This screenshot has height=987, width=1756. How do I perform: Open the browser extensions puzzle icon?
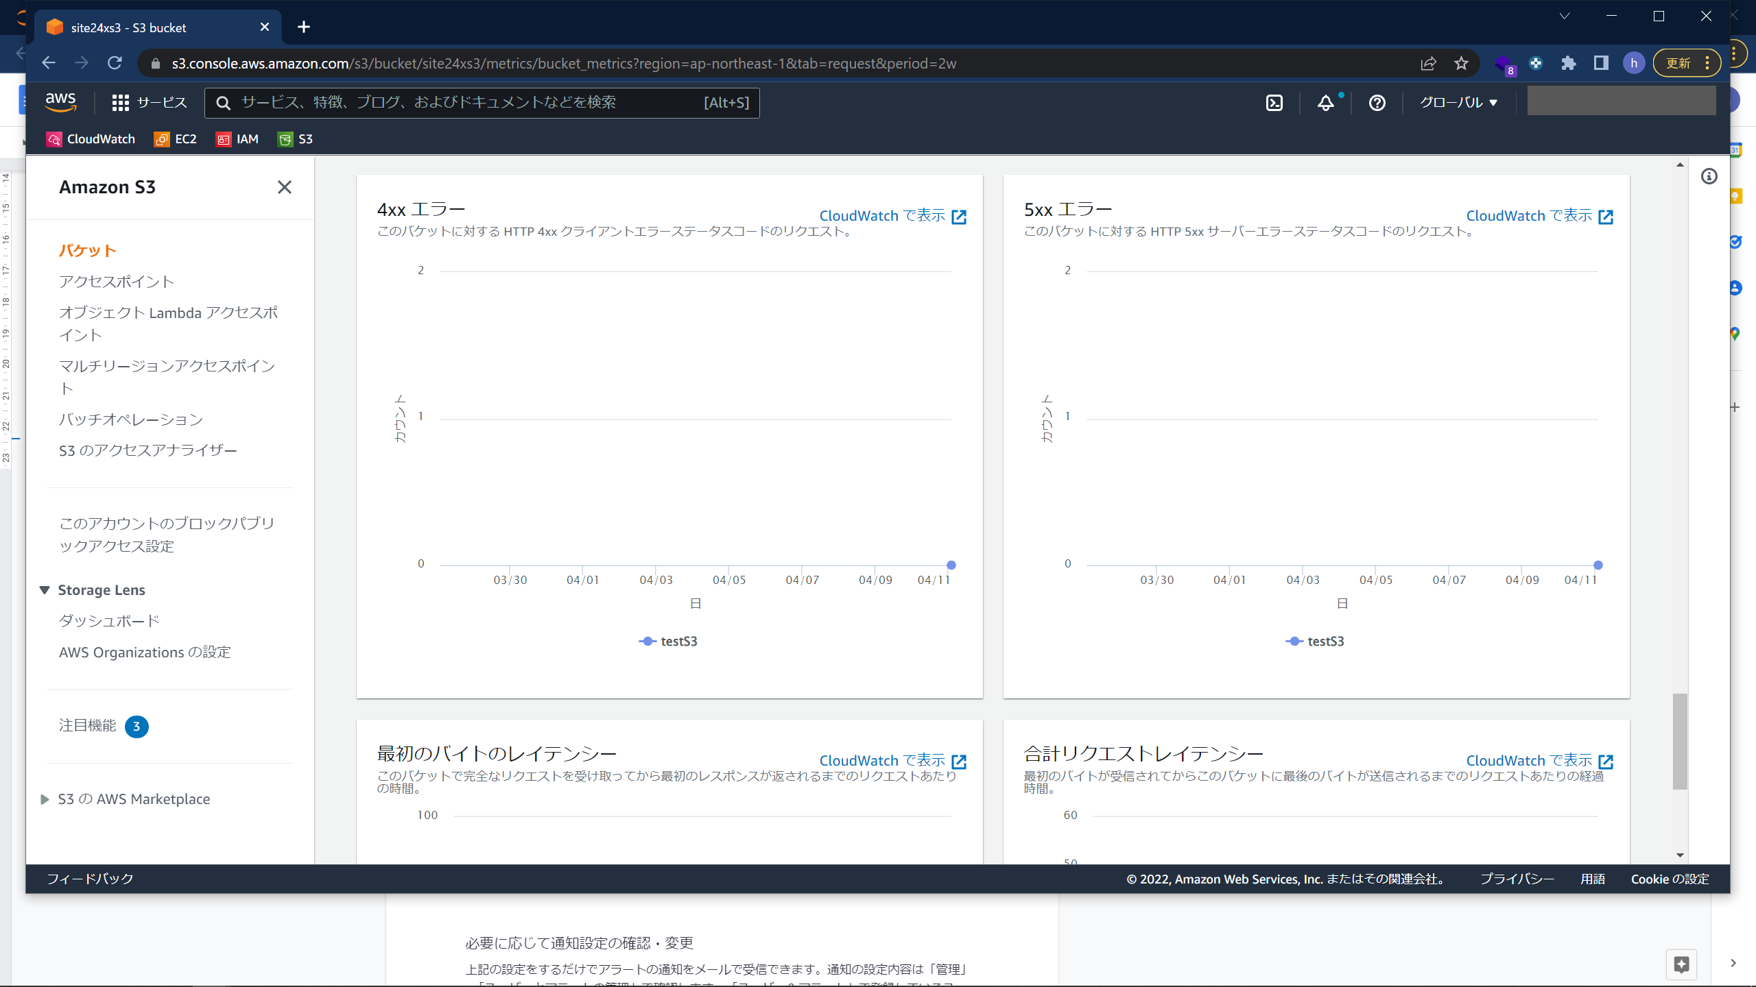pos(1568,63)
